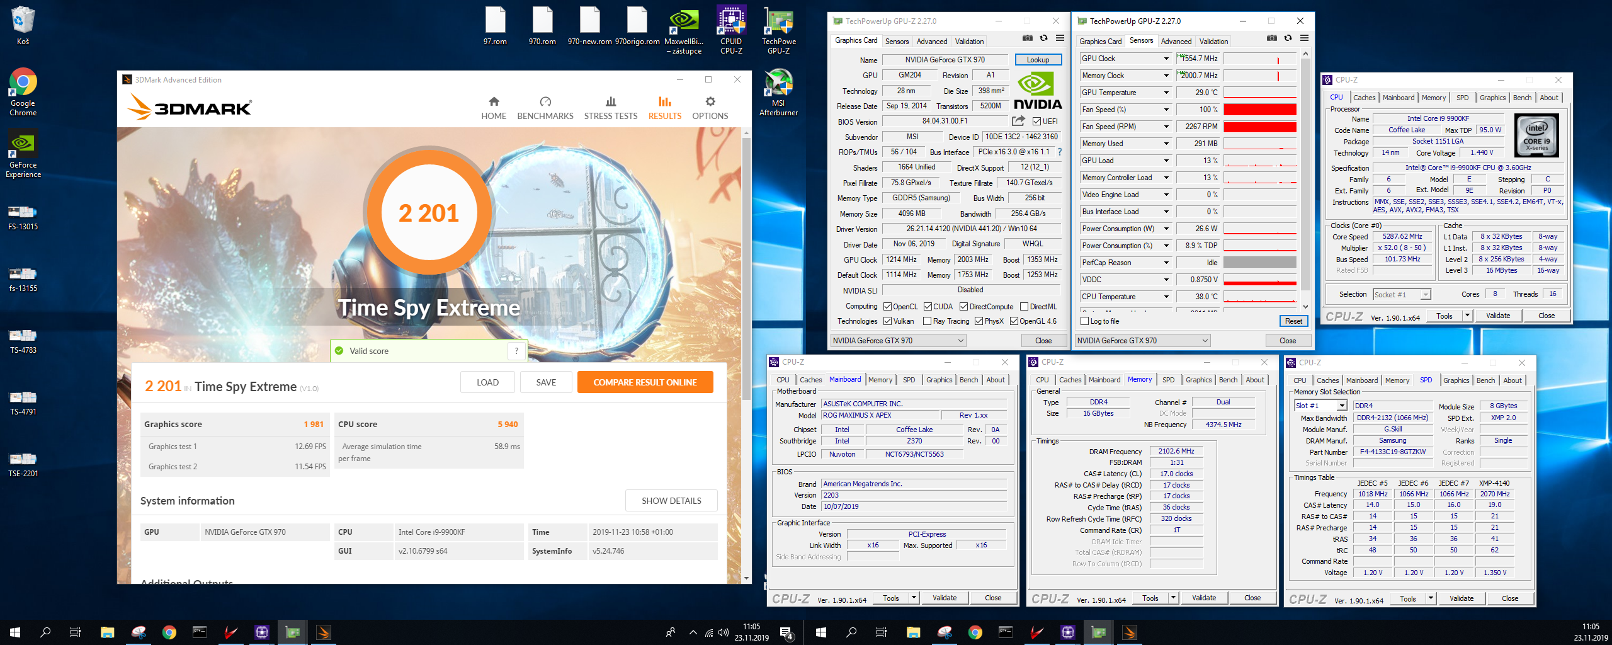
Task: Open the notification center icon on left taskbar
Action: click(786, 632)
